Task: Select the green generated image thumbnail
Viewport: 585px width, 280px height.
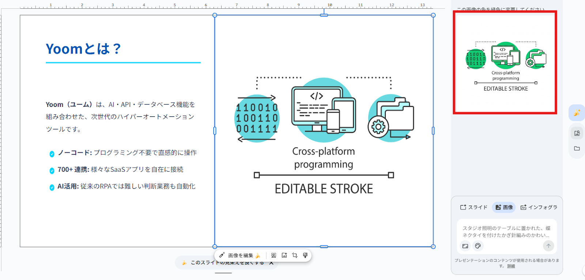Action: 505,62
